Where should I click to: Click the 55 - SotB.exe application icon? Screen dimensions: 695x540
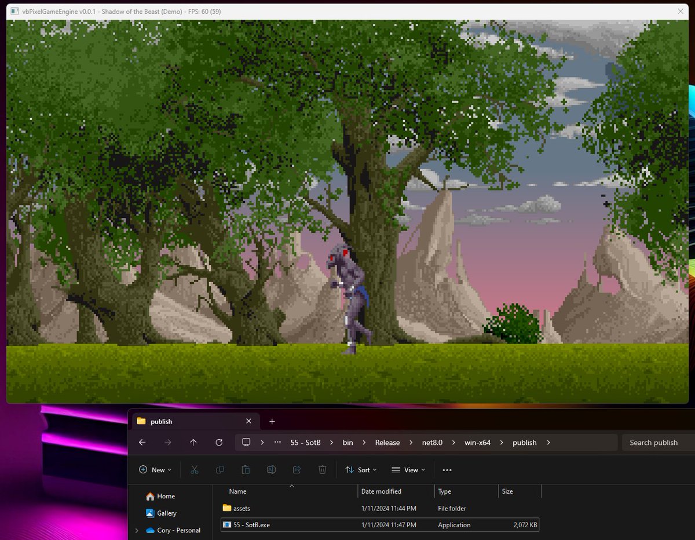click(x=226, y=525)
